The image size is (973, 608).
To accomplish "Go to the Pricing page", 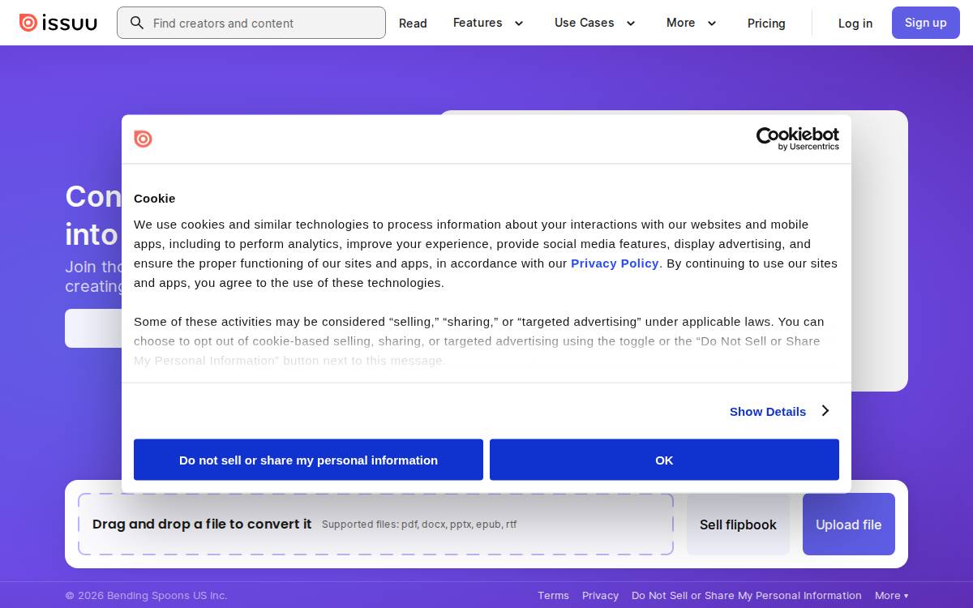I will pos(766,24).
